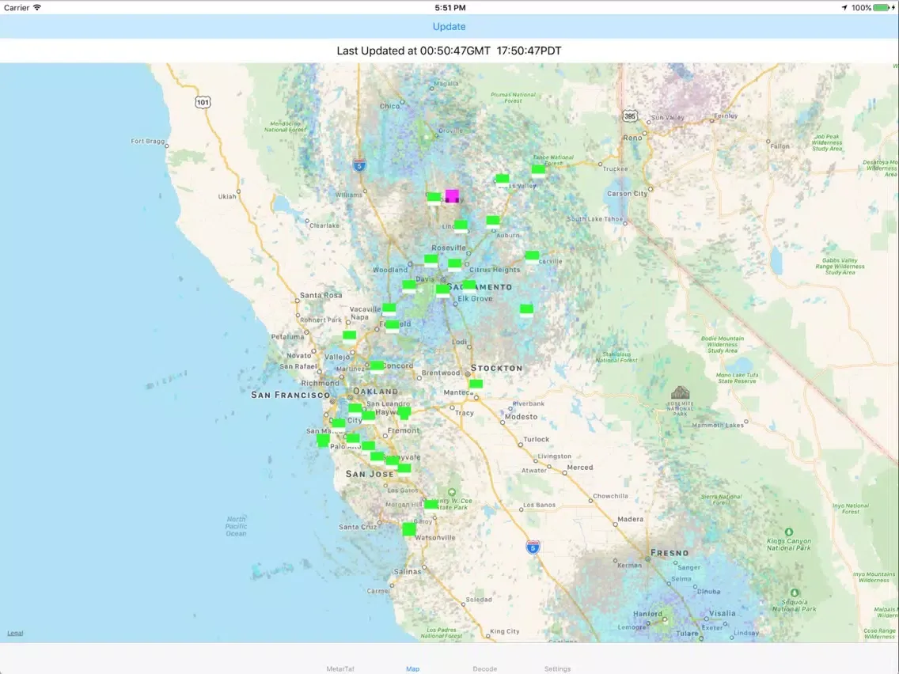Go to the Settings tab

[557, 668]
